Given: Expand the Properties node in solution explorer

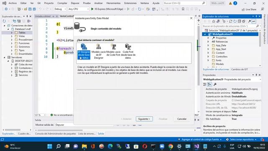Looking at the screenshot, I should [208, 38].
